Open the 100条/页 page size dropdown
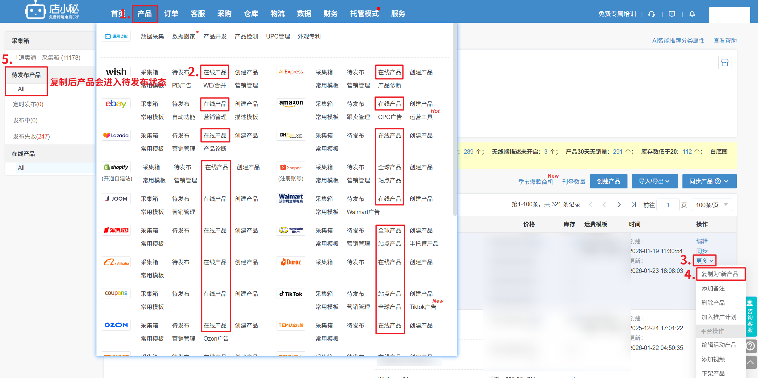This screenshot has width=758, height=378. (712, 205)
